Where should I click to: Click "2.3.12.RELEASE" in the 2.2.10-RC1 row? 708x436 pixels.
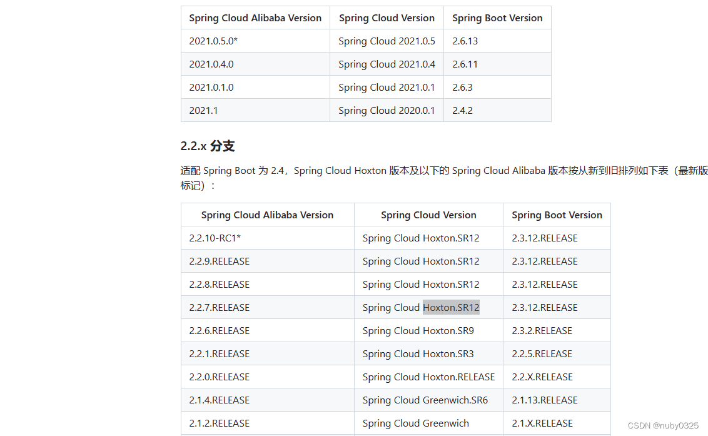[545, 238]
